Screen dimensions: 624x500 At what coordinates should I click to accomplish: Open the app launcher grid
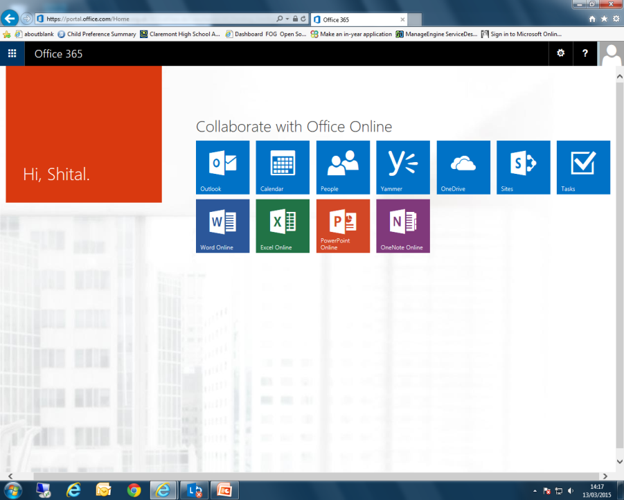pos(12,53)
